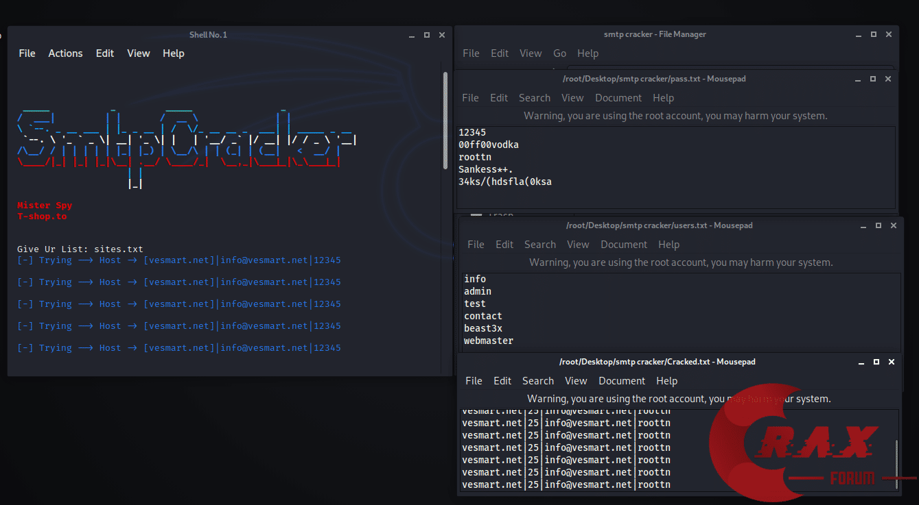Screen dimensions: 919x505
Task: Open the Go menu in File Manager
Action: (x=560, y=53)
